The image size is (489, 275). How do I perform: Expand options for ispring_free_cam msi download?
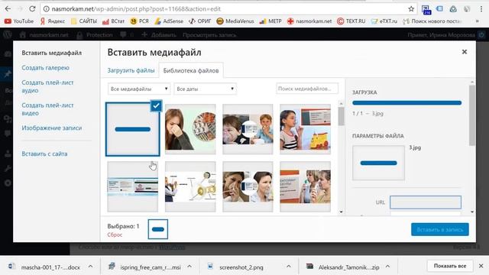[189, 267]
